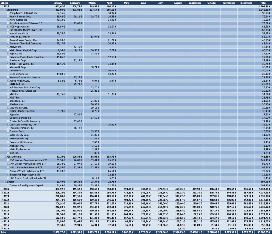
Task: Expand Zinsen auf verfügbares Kapital row
Action: click(8, 185)
